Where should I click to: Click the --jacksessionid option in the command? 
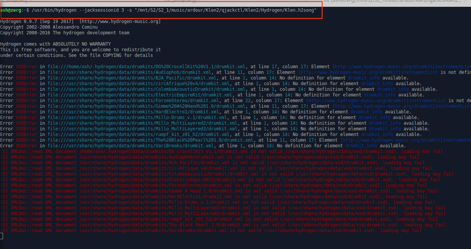tap(101, 10)
